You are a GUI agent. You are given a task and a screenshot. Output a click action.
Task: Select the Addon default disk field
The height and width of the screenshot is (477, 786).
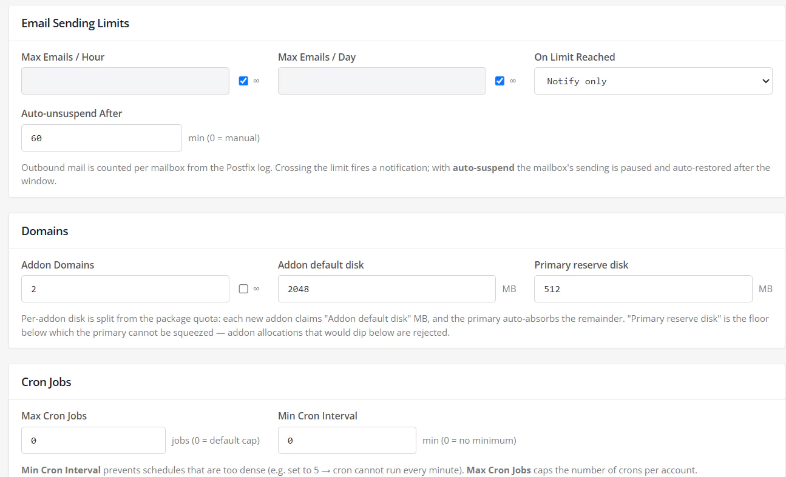pos(387,289)
